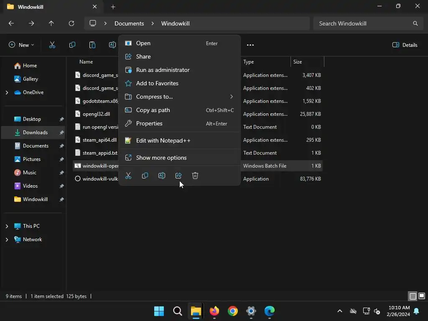Image resolution: width=428 pixels, height=321 pixels.
Task: Open Properties from the context menu
Action: pos(180,123)
